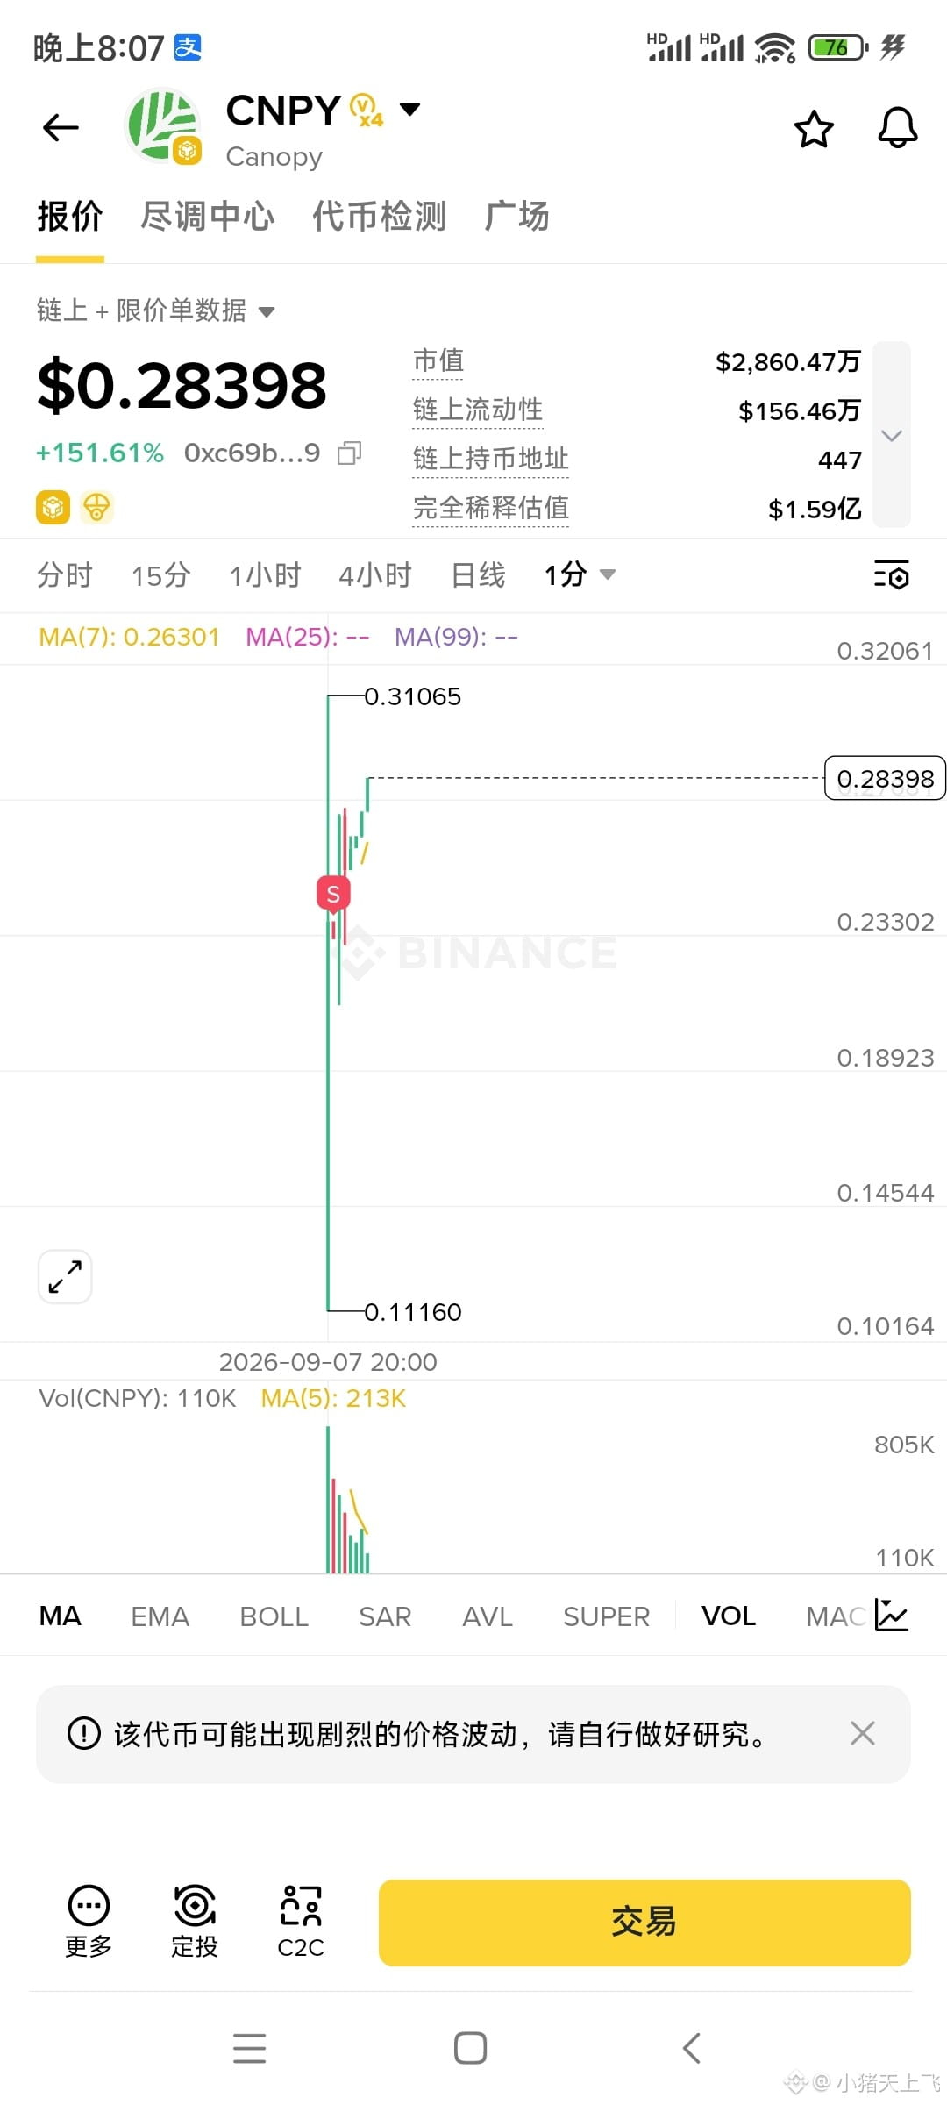The width and height of the screenshot is (947, 2105).
Task: Enable the BOLL indicator
Action: click(x=274, y=1616)
